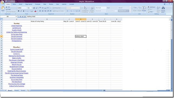
Task: Toggle Bold formatting
Action: tap(19, 11)
